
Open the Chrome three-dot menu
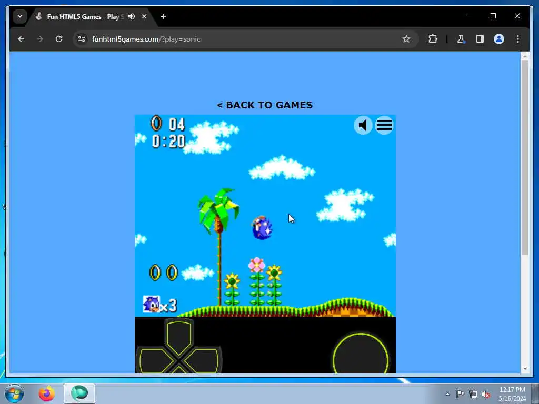point(518,39)
